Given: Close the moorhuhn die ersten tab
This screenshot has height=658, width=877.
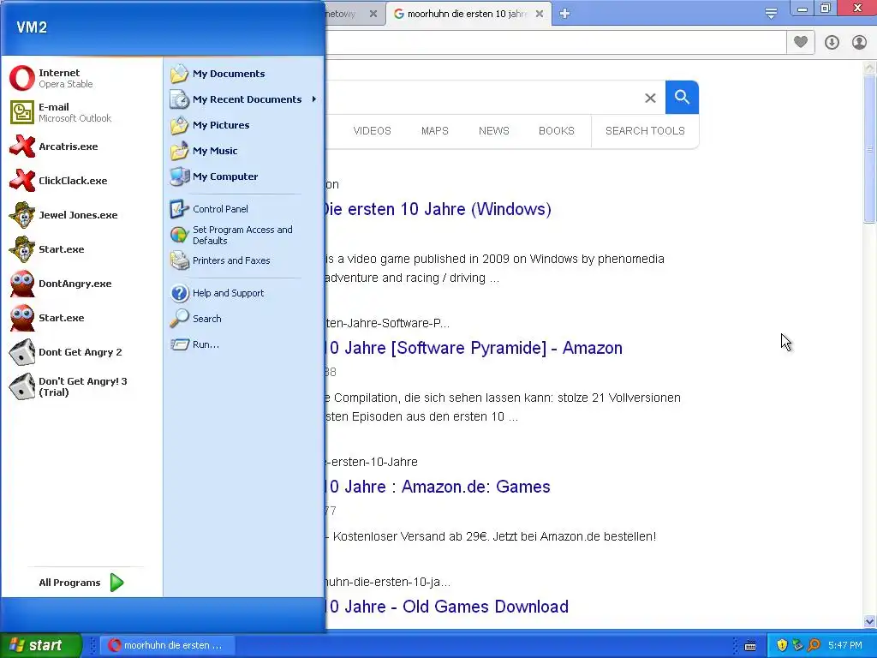Looking at the screenshot, I should [540, 14].
